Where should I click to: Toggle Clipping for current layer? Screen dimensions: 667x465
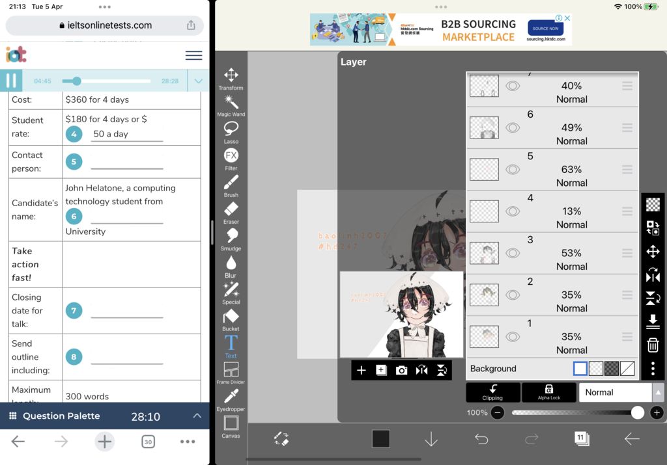click(492, 392)
